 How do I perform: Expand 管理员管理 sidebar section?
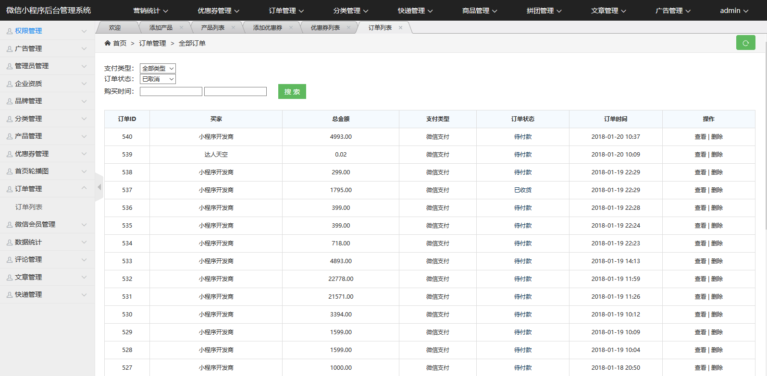pos(47,66)
